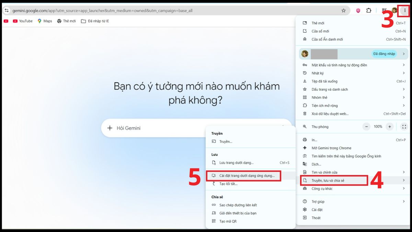Click the pink shield extension icon
The height and width of the screenshot is (232, 412).
[x=358, y=11]
